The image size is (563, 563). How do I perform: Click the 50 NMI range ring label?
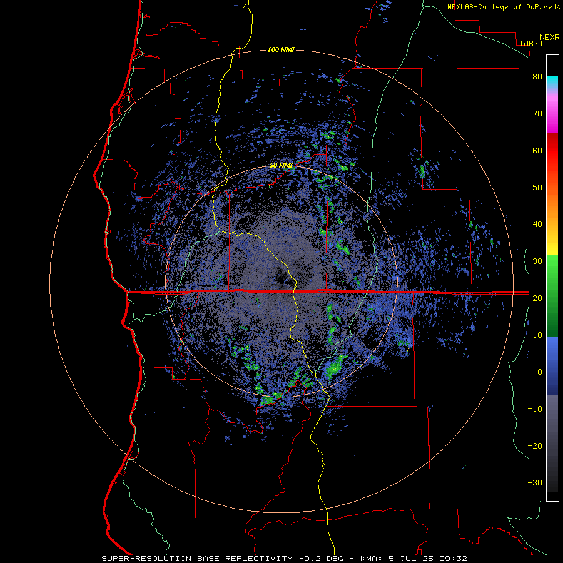click(x=281, y=165)
